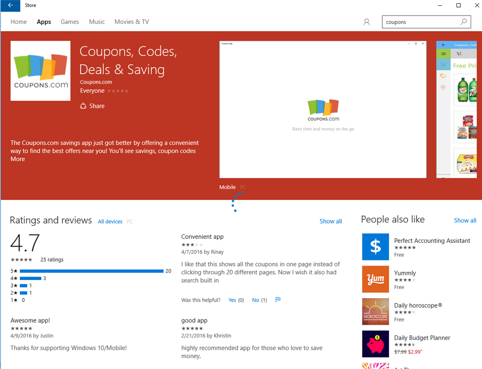This screenshot has height=369, width=482.
Task: Open the second screenshot with Free Pri
Action: click(457, 110)
